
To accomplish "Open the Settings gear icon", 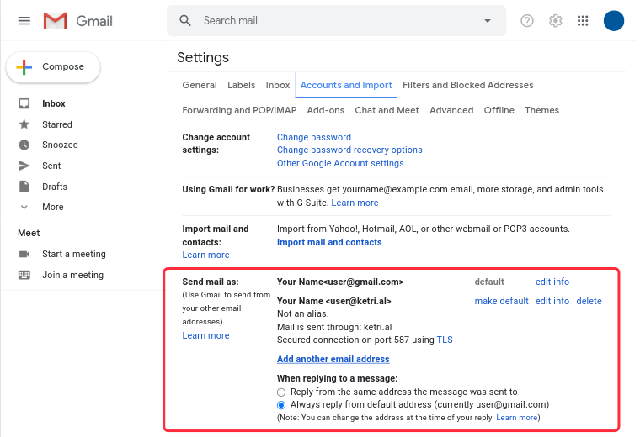I will coord(555,21).
